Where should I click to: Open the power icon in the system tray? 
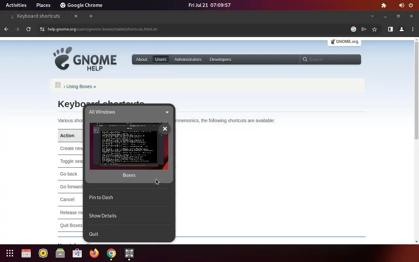point(411,5)
